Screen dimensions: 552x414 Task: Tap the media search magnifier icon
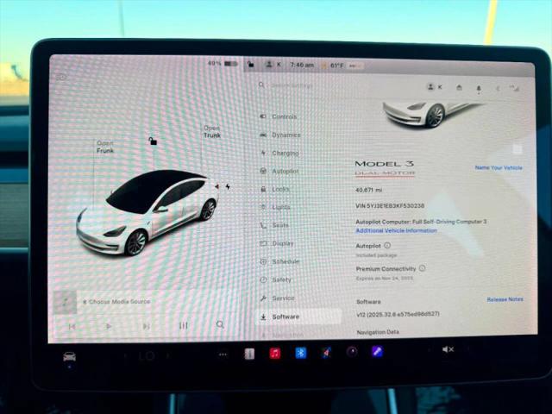[220, 324]
